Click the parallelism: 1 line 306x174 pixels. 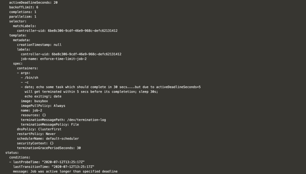[22, 17]
